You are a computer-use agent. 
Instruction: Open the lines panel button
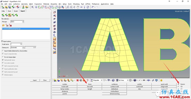coord(90,84)
